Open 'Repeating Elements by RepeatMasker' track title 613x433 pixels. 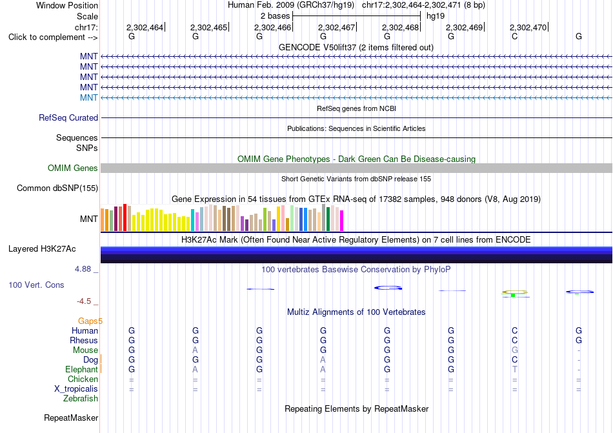pyautogui.click(x=356, y=408)
